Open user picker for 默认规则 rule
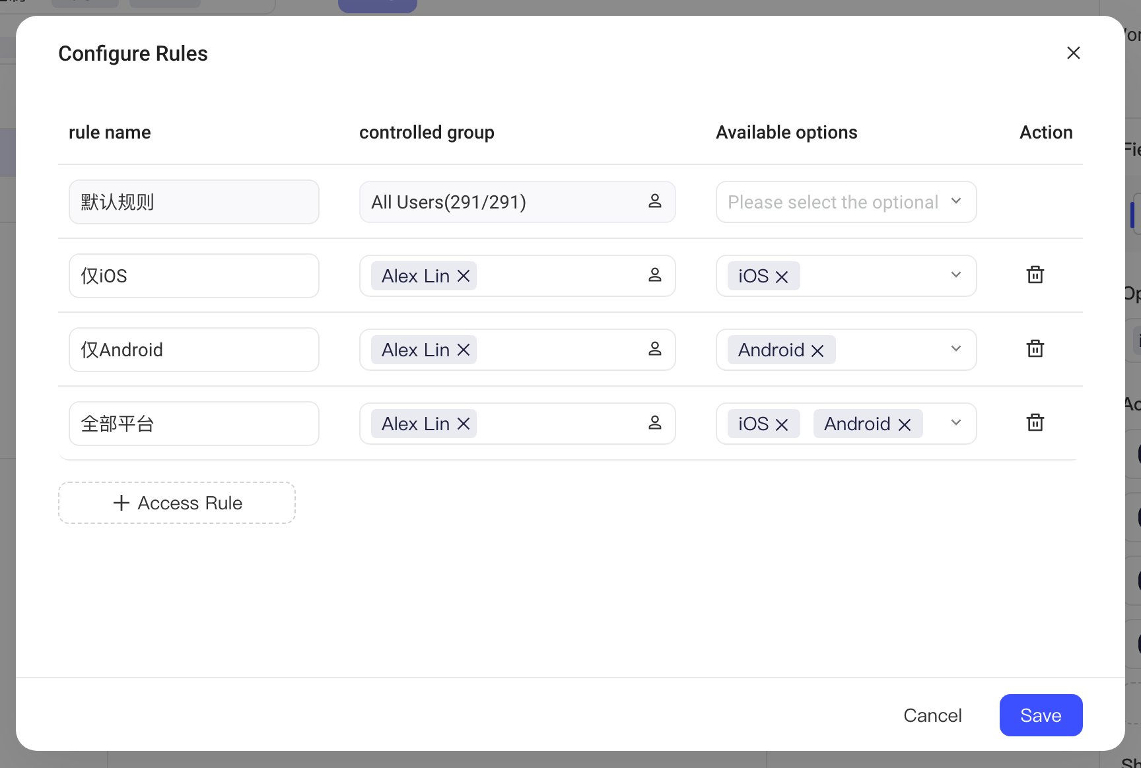 (x=655, y=201)
